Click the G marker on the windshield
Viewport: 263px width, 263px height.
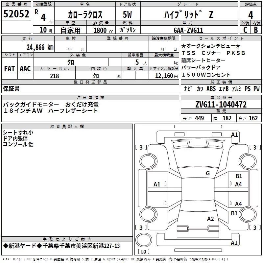[x=207, y=173]
